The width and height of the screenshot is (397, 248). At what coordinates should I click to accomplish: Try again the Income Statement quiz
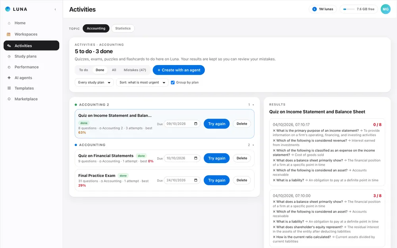click(216, 124)
